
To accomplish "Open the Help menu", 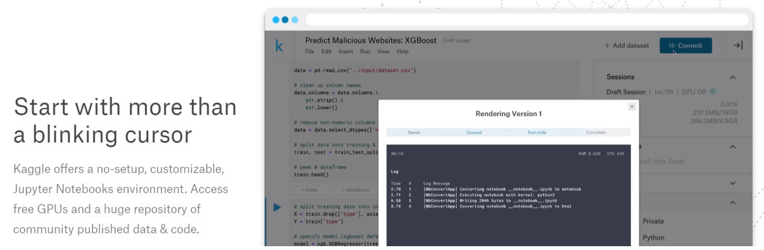I will [403, 51].
